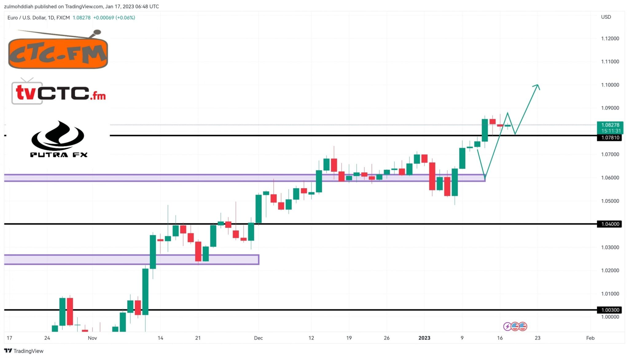Click the orange CTC.FM radio logo
629x358 pixels.
tap(58, 51)
